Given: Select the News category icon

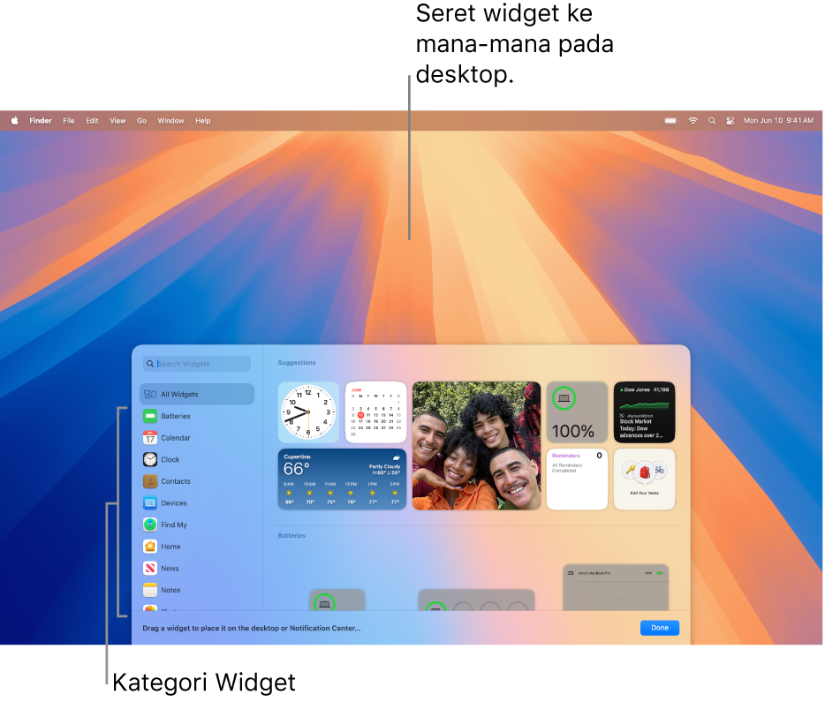Looking at the screenshot, I should pyautogui.click(x=150, y=569).
